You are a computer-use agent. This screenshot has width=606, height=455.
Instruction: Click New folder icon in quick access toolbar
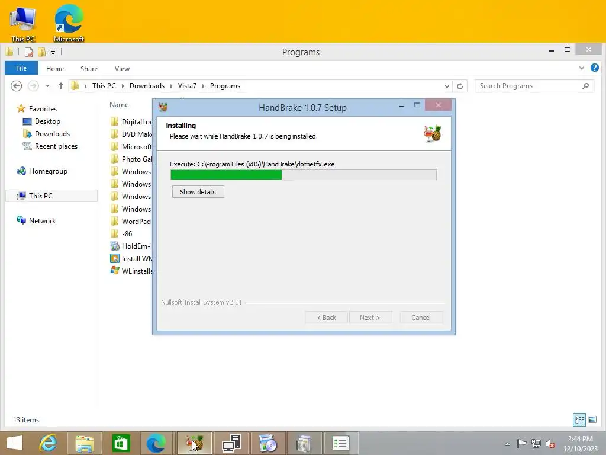(x=42, y=52)
